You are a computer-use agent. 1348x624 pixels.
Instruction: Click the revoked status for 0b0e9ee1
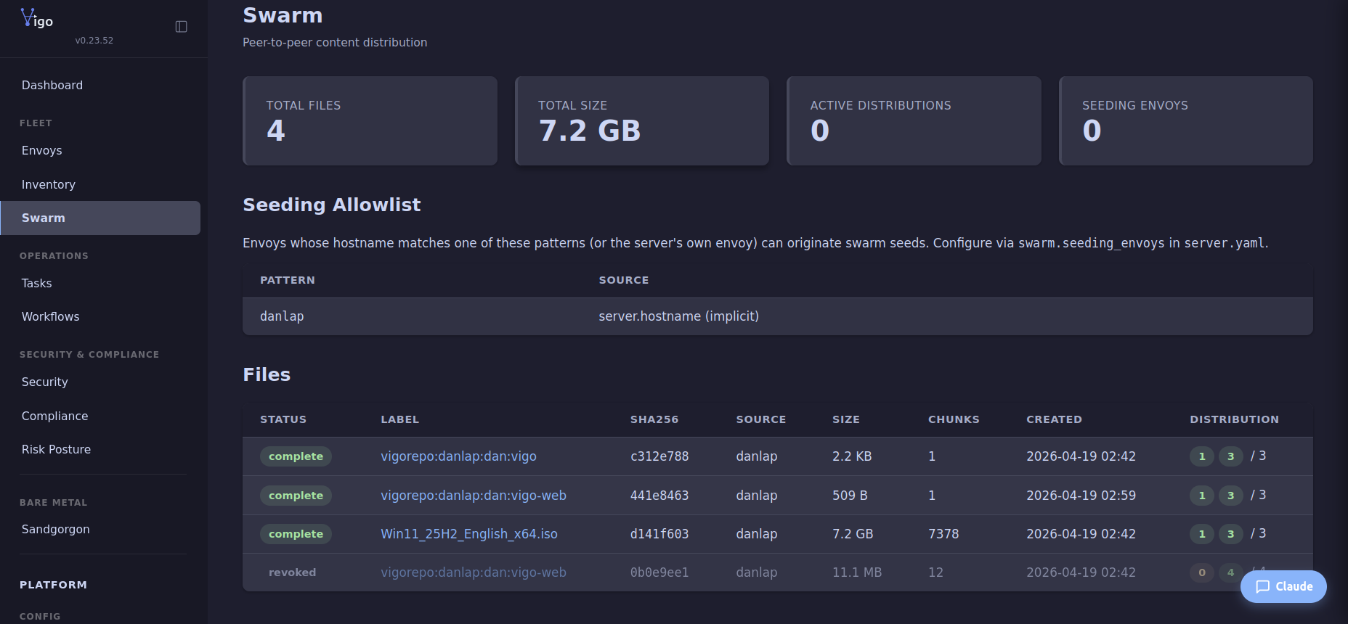point(292,572)
